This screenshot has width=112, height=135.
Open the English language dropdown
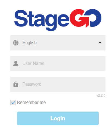pyautogui.click(x=58, y=43)
